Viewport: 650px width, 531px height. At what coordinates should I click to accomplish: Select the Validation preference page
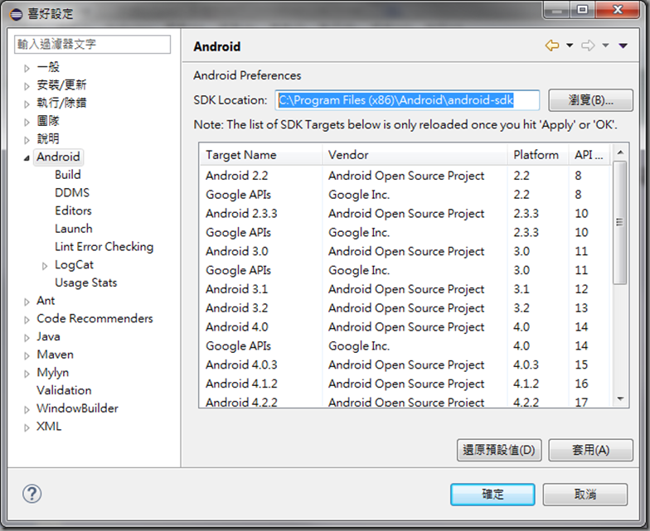coord(64,390)
